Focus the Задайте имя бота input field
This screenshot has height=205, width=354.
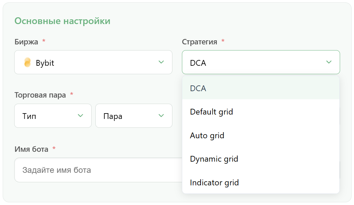click(x=98, y=170)
